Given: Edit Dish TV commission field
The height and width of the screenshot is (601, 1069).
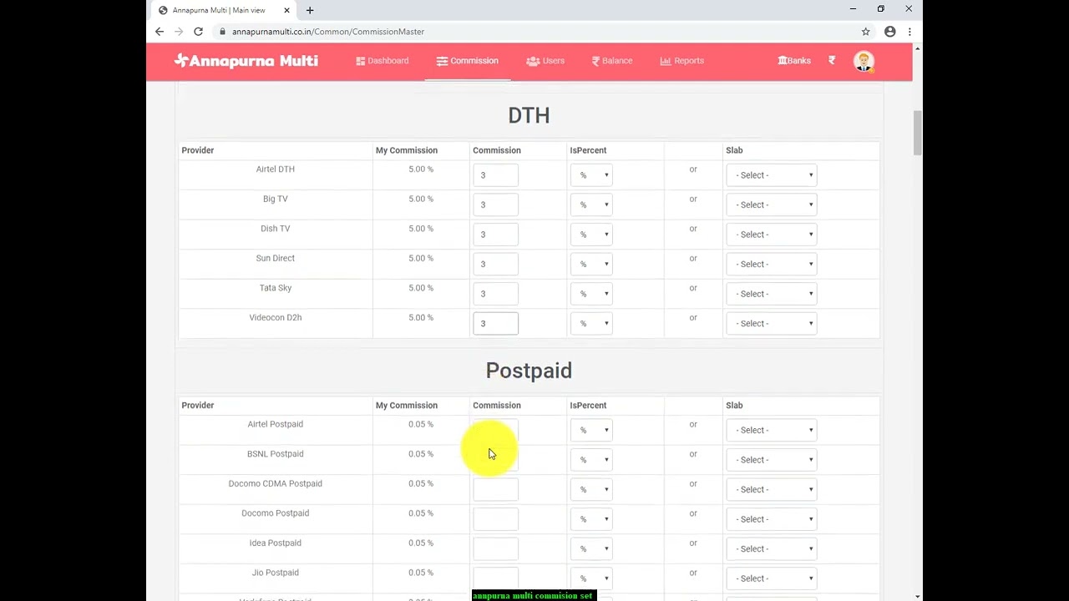Looking at the screenshot, I should click(495, 235).
